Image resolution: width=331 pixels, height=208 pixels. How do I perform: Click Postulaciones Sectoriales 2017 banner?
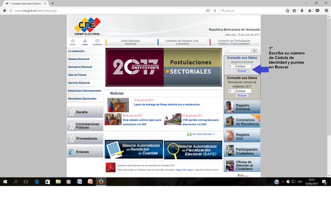pos(164,67)
